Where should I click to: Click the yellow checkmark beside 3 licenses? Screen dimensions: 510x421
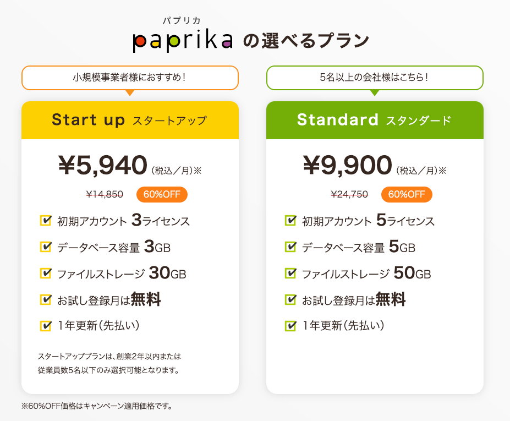pyautogui.click(x=46, y=220)
